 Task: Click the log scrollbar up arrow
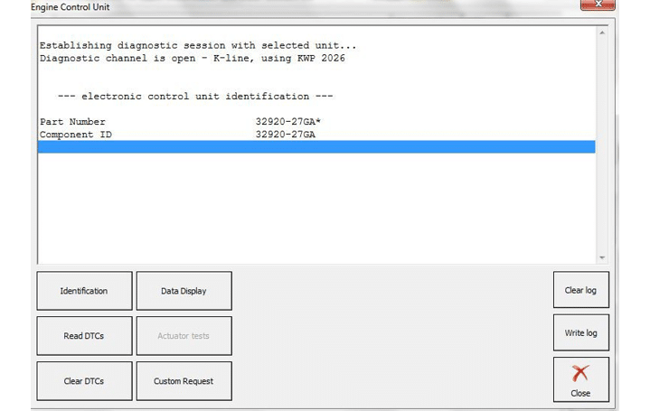click(x=602, y=34)
